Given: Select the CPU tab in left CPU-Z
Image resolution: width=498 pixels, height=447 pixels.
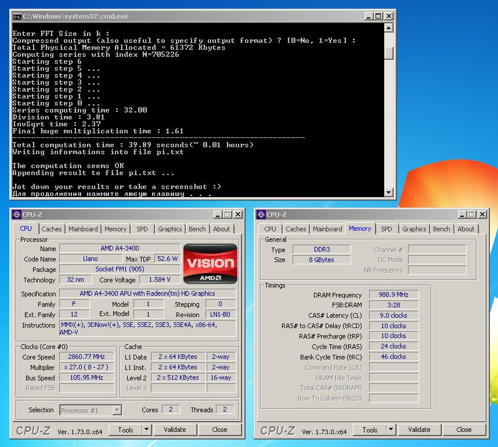Looking at the screenshot, I should (x=26, y=228).
